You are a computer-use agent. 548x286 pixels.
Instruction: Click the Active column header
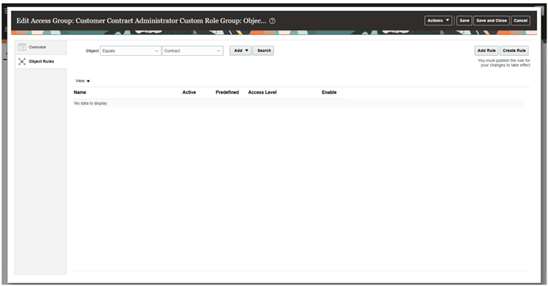pyautogui.click(x=189, y=92)
